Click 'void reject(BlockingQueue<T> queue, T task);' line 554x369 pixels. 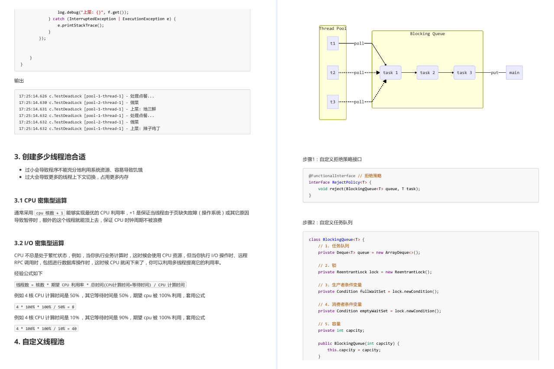pyautogui.click(x=369, y=189)
